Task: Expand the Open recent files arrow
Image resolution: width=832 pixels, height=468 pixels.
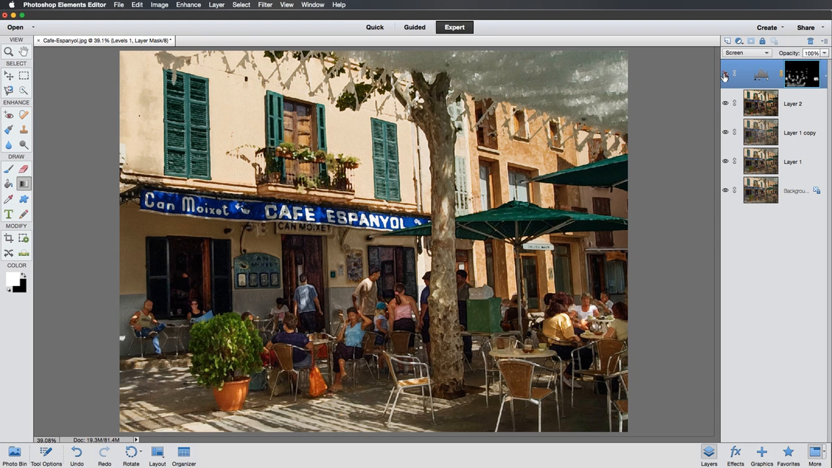Action: [x=33, y=27]
